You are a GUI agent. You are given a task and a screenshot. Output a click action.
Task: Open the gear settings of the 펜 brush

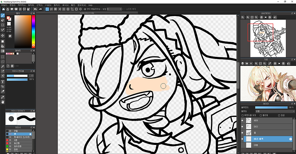(x=30, y=134)
